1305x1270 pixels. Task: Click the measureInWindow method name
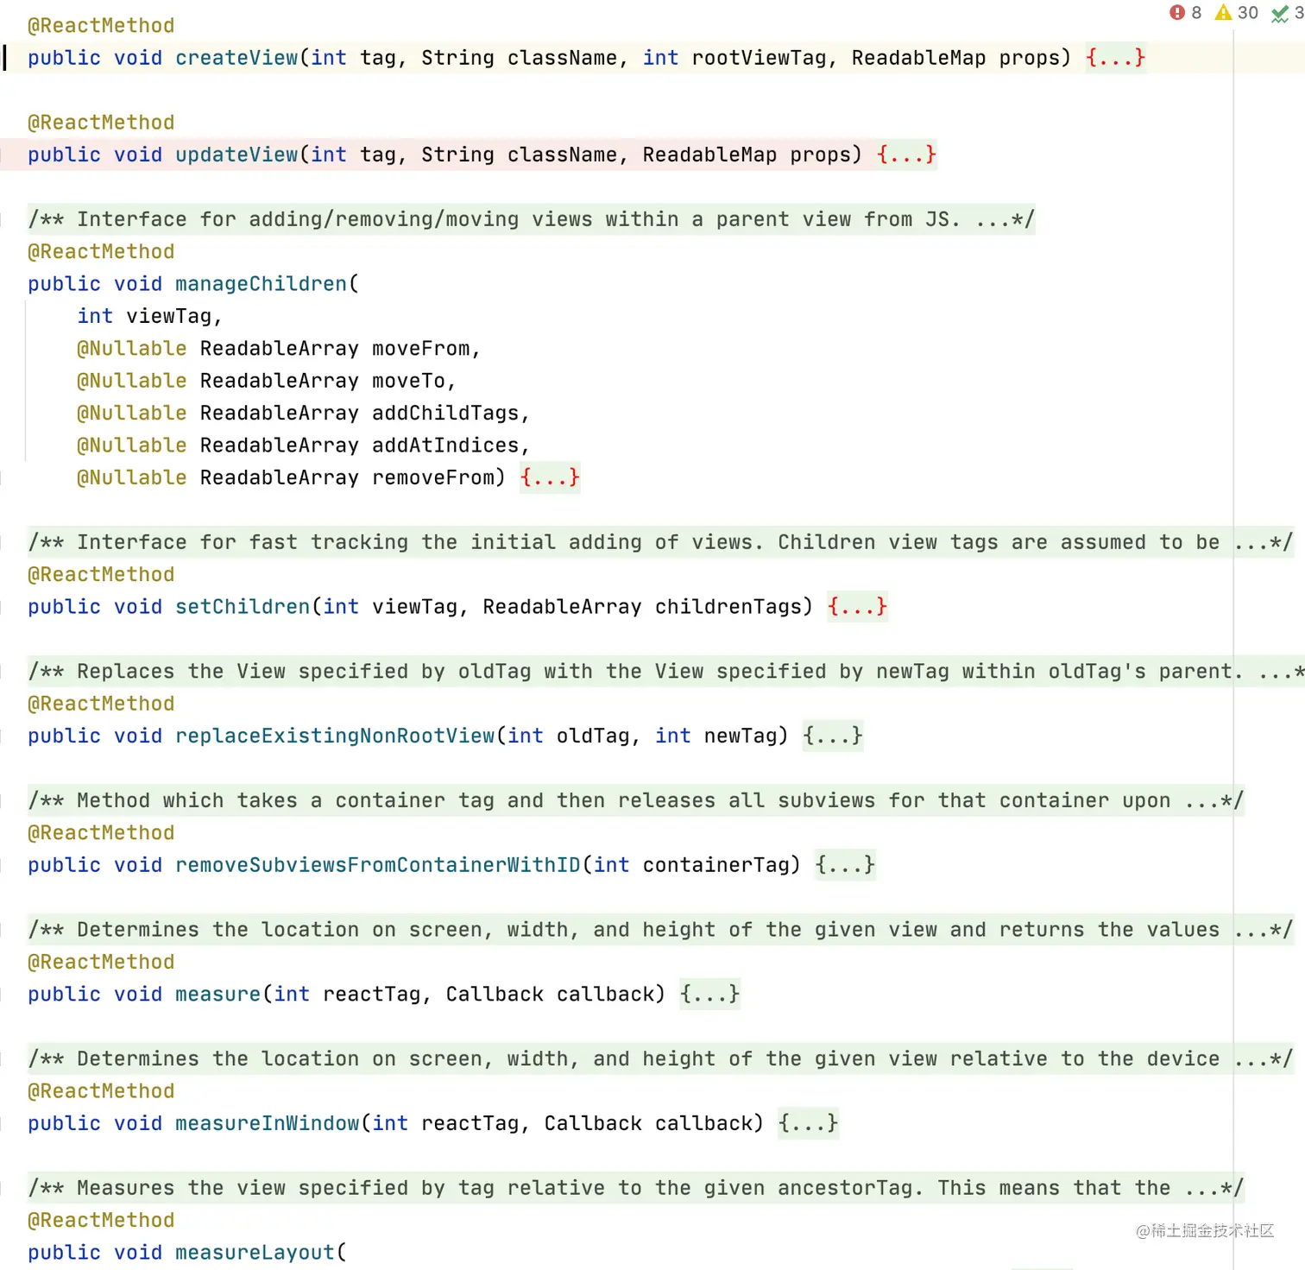[268, 1123]
